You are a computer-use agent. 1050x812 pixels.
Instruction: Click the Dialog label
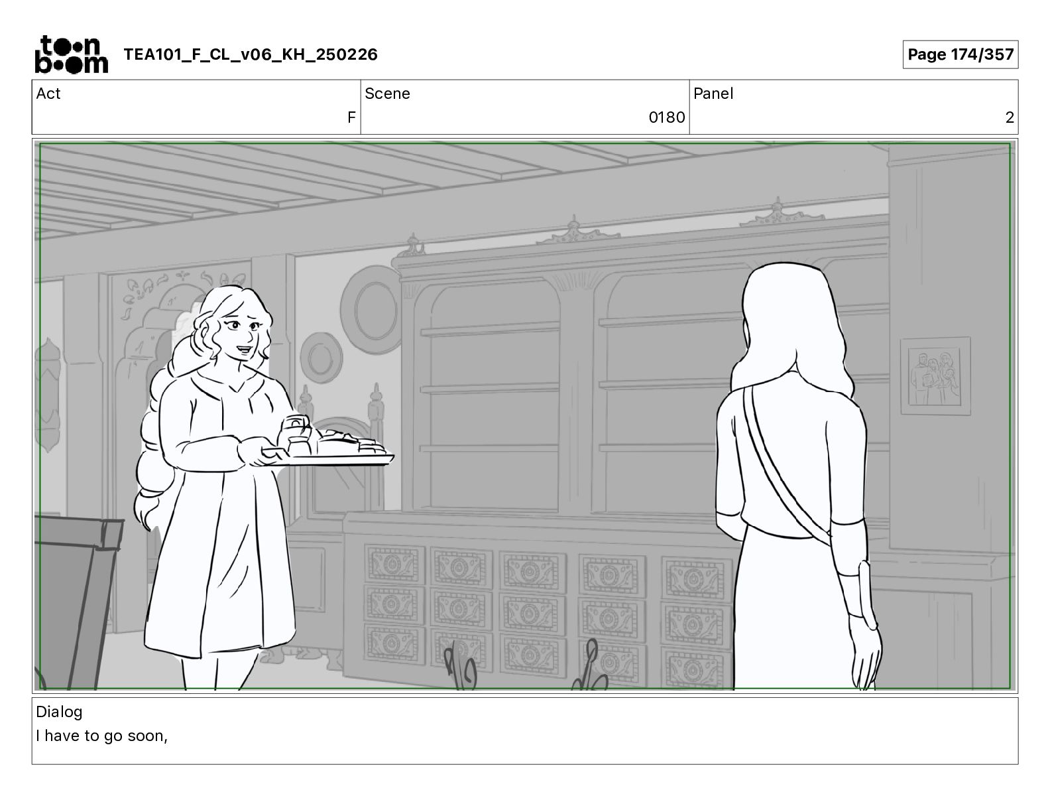click(x=59, y=712)
